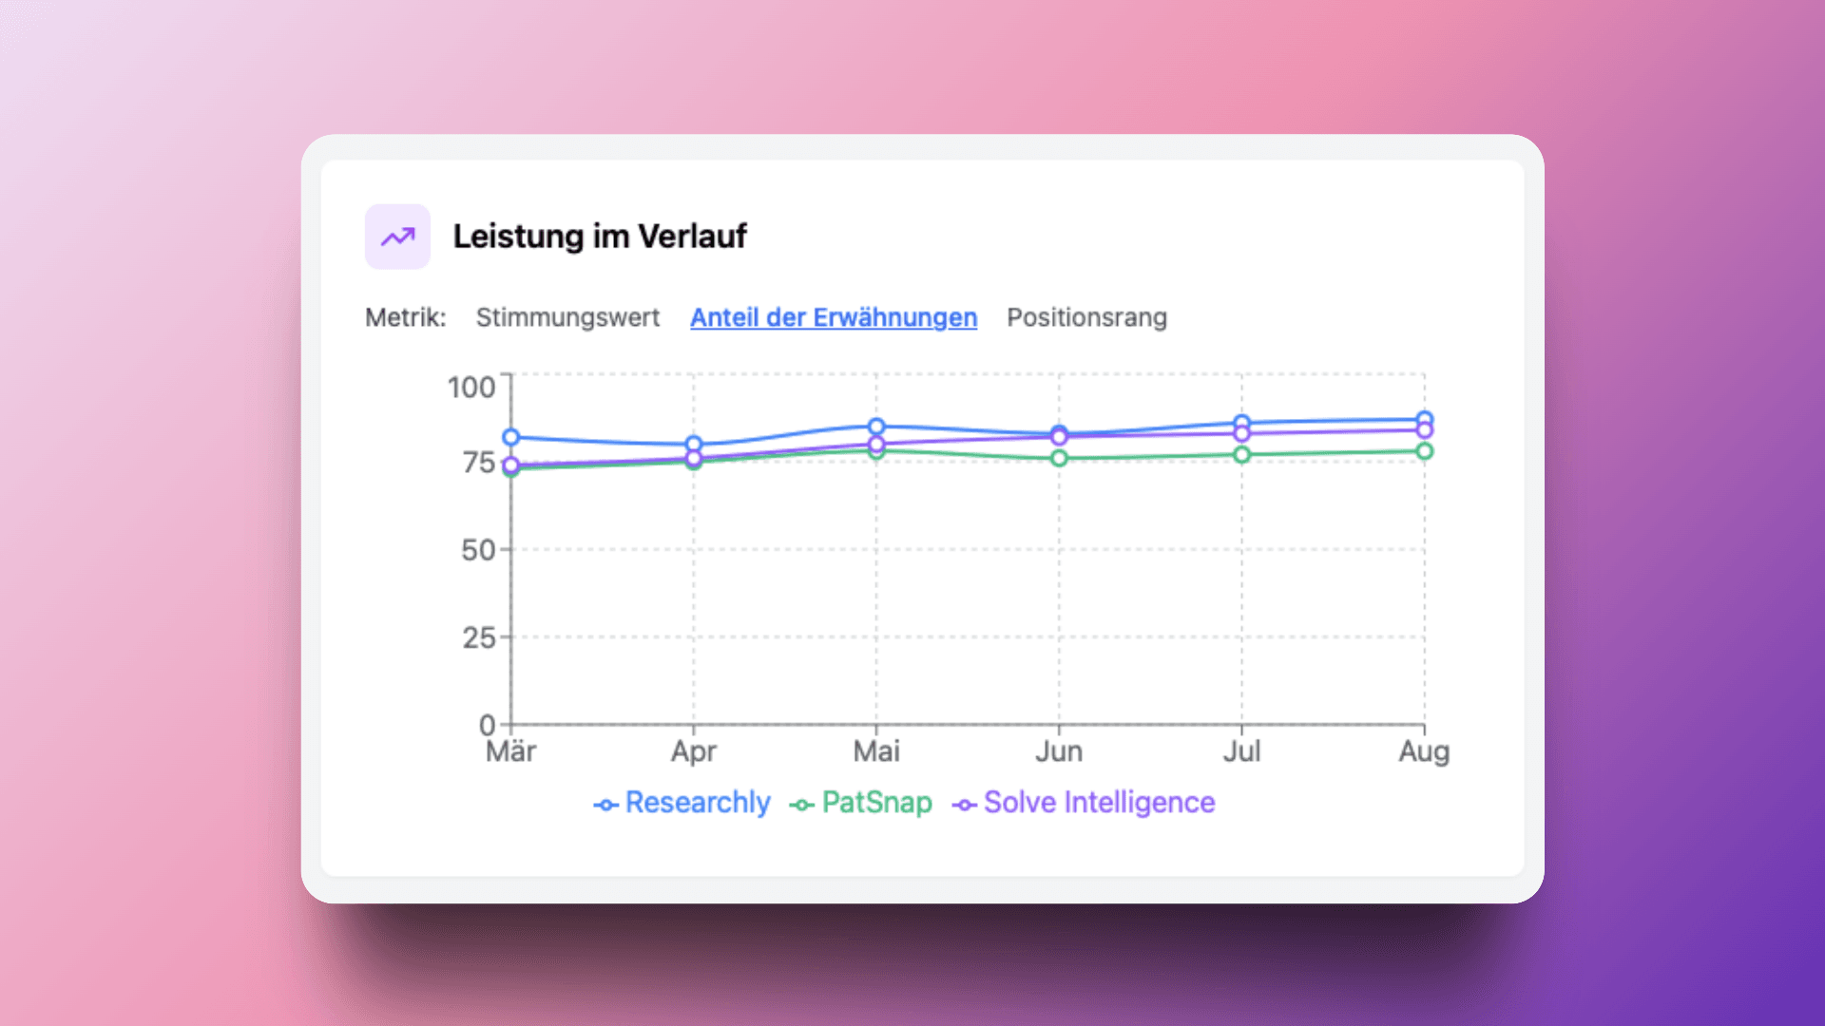Click the purple trend arrow icon
The height and width of the screenshot is (1026, 1825).
(397, 237)
